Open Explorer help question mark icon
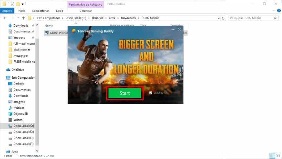Viewport: 282px width, 159px height. click(279, 10)
